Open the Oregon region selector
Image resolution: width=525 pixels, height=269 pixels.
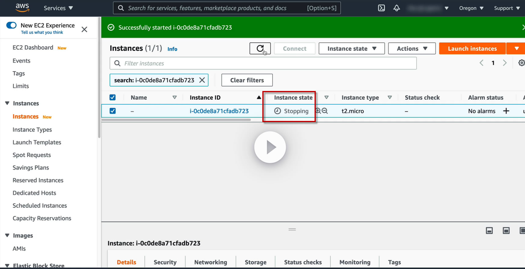click(471, 8)
